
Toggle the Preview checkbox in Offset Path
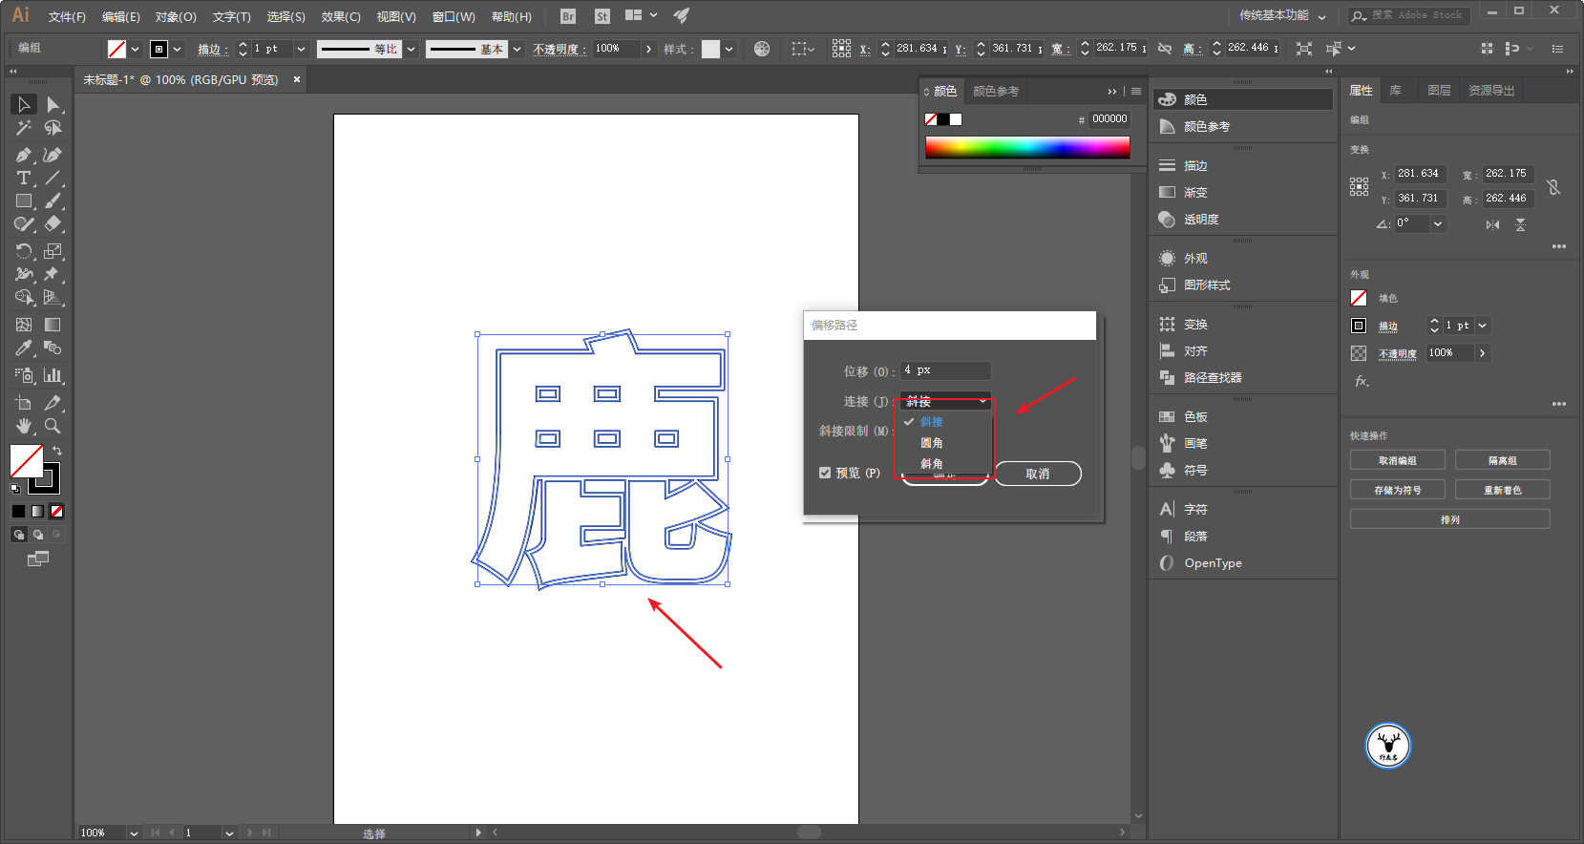click(x=825, y=473)
